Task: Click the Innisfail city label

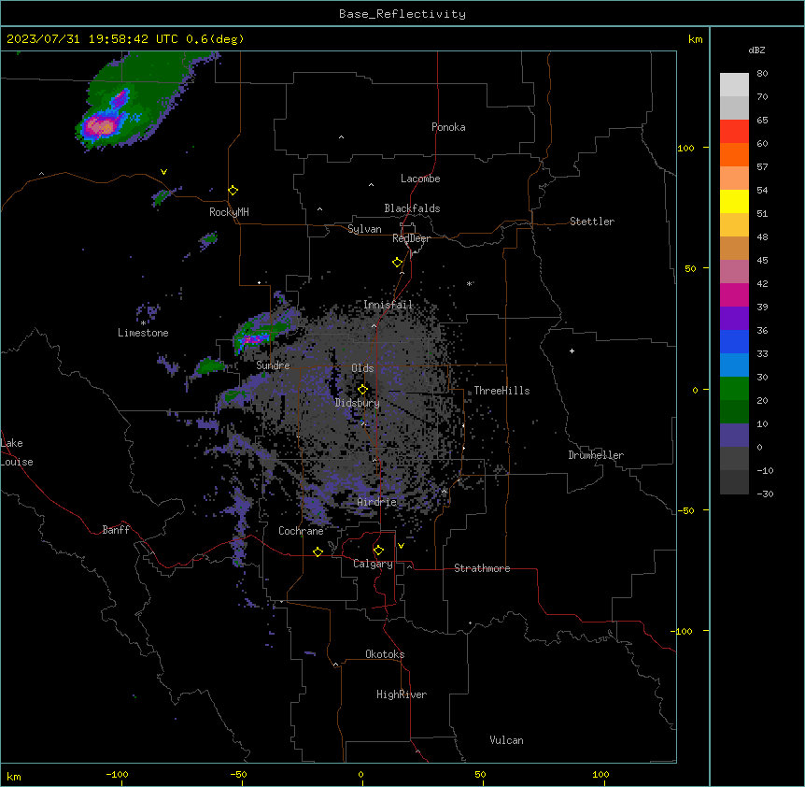Action: [x=388, y=305]
